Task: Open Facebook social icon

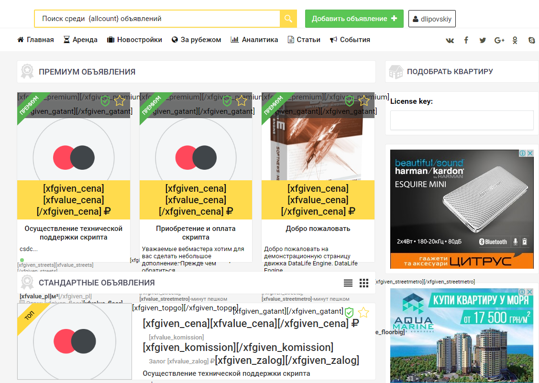Action: click(x=466, y=40)
